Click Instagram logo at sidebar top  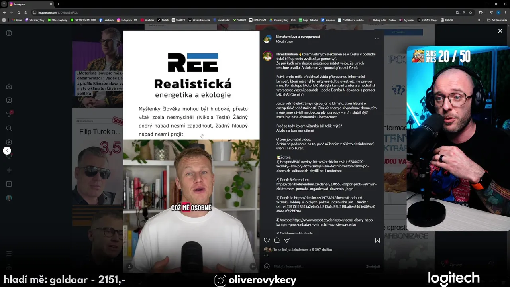pyautogui.click(x=9, y=33)
